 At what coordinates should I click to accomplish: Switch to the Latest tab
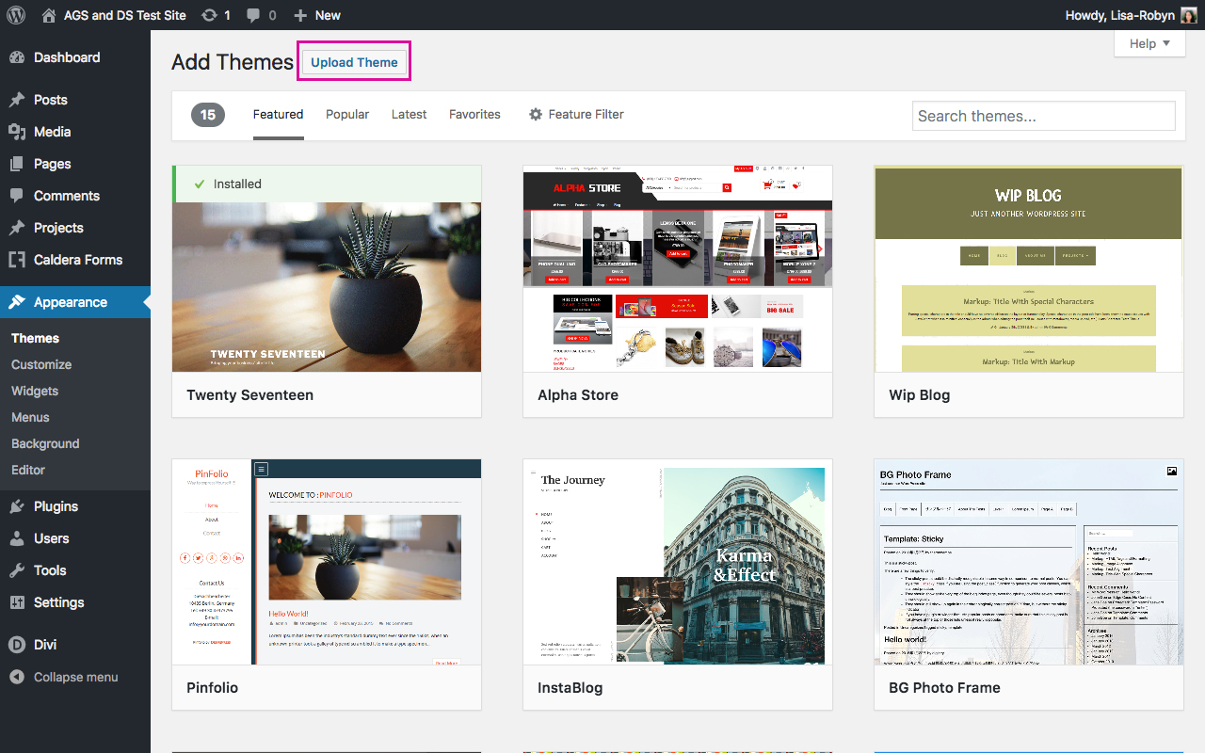click(409, 115)
